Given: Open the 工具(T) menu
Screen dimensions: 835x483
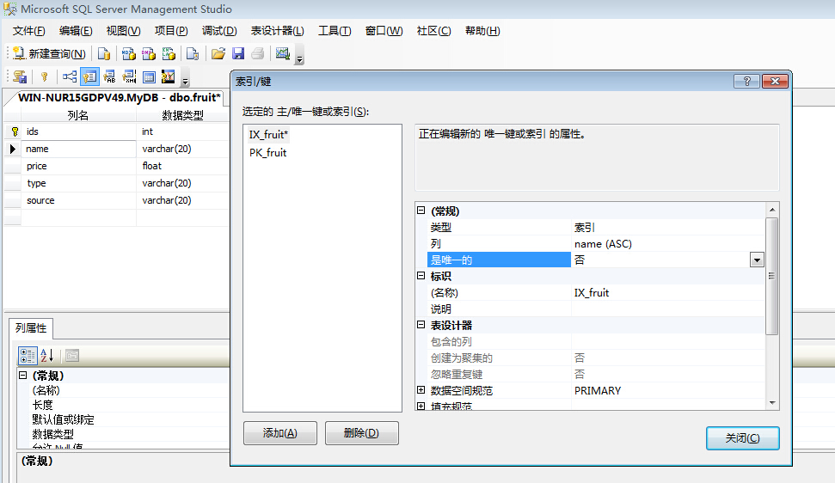Looking at the screenshot, I should tap(335, 31).
